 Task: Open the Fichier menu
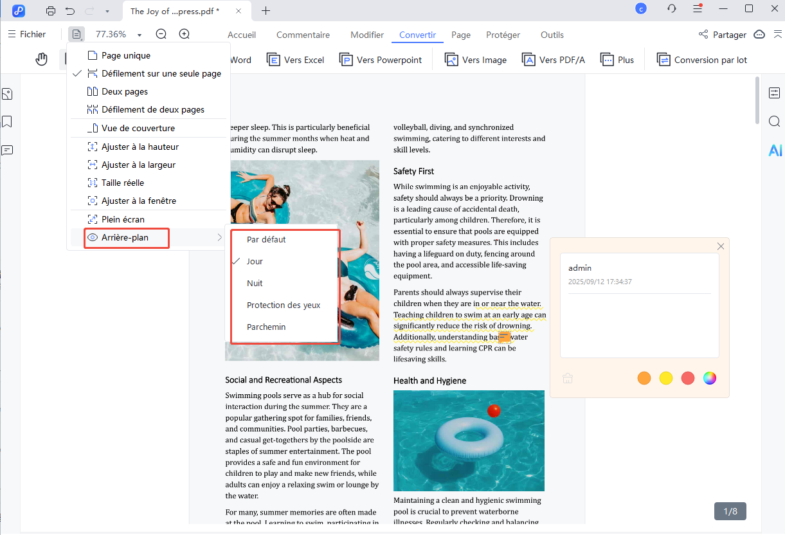26,34
